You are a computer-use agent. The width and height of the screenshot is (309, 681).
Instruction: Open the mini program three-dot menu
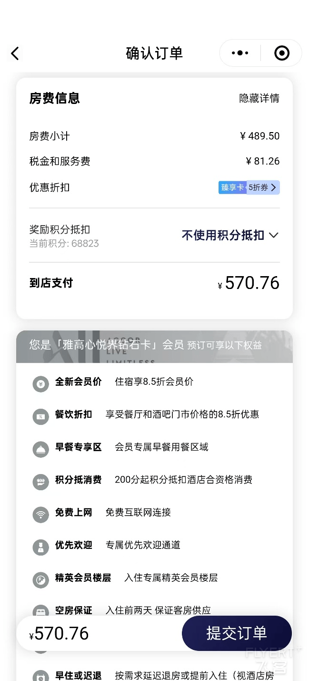pos(240,53)
